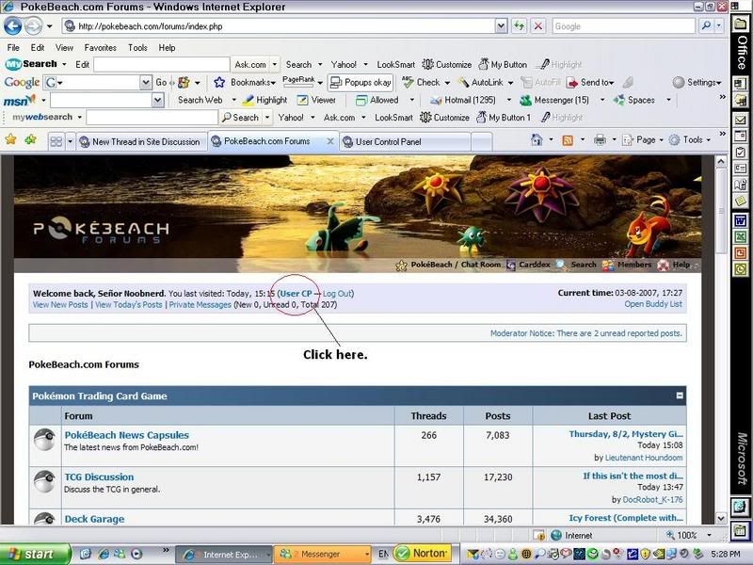
Task: Go to the Home page icon
Action: (x=537, y=139)
